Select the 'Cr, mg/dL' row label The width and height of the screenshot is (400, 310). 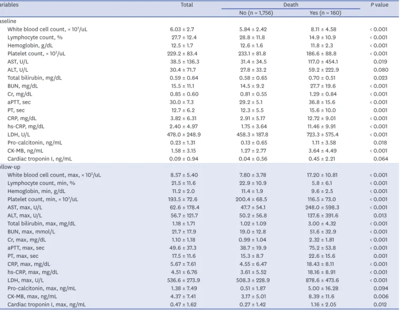point(20,94)
